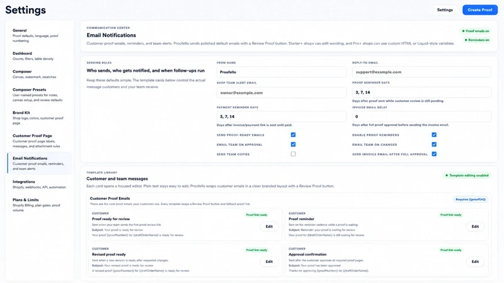Uncheck Email Team on Approval
The height and width of the screenshot is (283, 504).
click(x=293, y=145)
